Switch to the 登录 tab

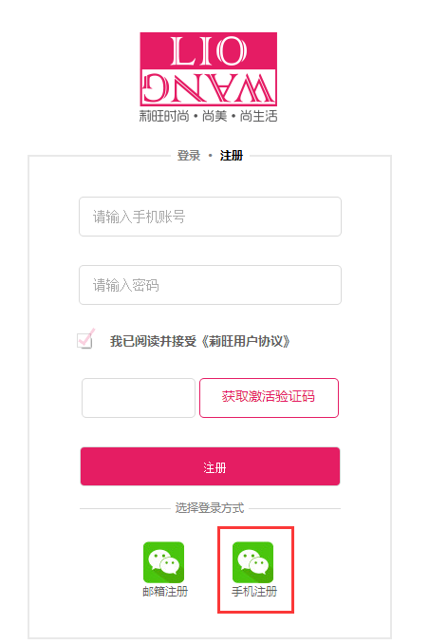pos(189,156)
